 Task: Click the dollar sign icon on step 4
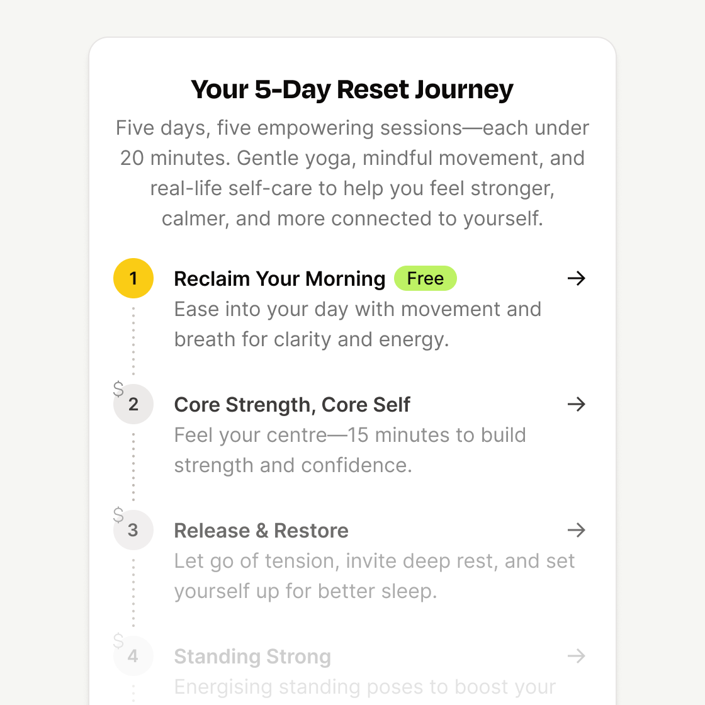click(x=118, y=641)
